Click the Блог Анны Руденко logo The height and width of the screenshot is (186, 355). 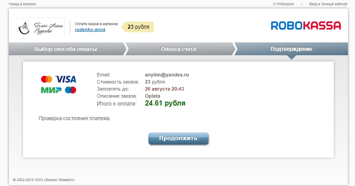tap(41, 27)
